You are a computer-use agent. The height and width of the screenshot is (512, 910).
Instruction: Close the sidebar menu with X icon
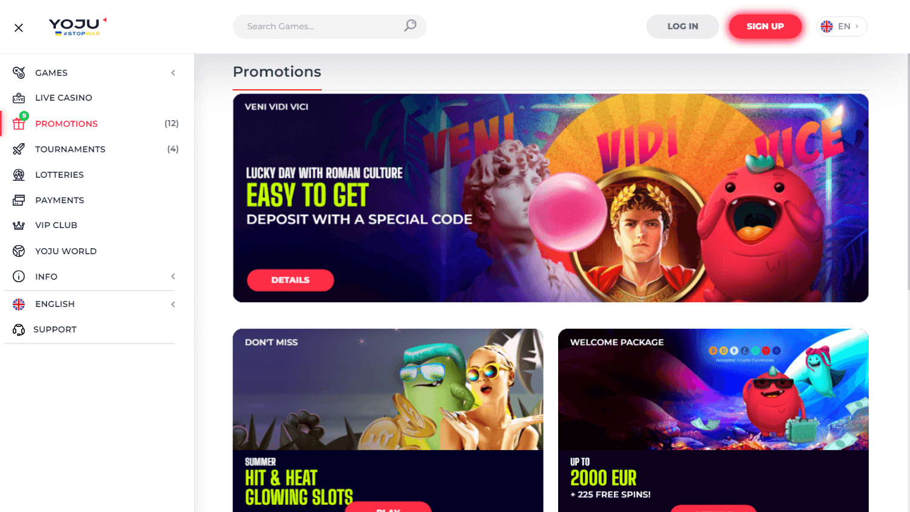tap(19, 27)
